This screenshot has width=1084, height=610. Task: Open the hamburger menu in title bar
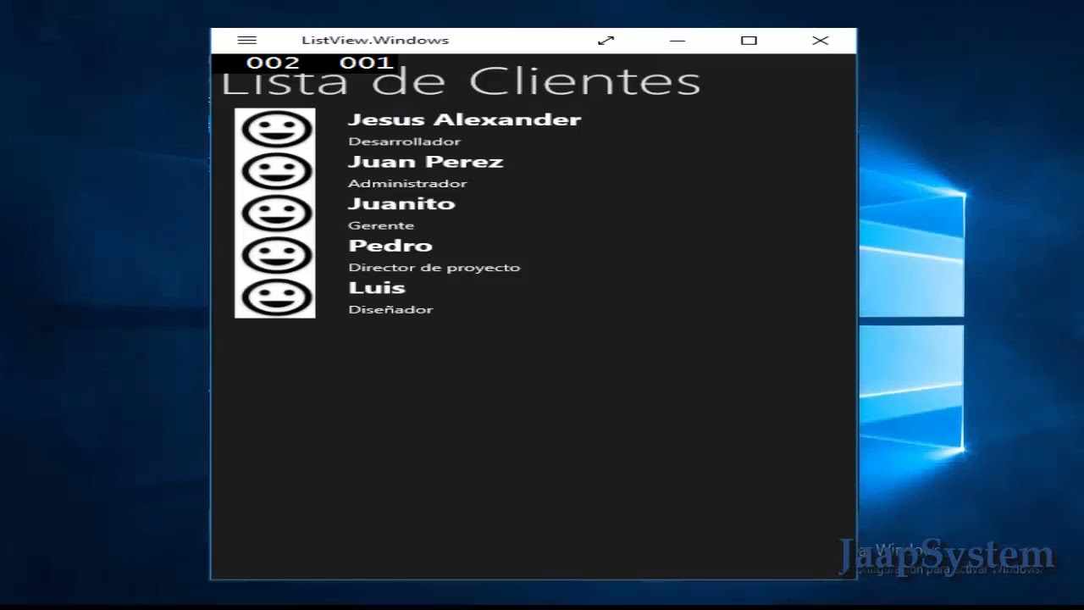(247, 40)
